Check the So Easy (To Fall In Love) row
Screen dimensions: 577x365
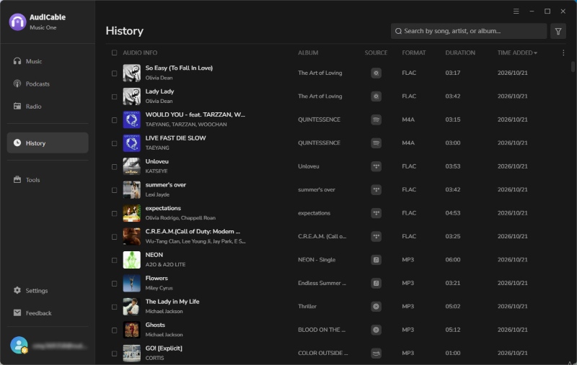[115, 73]
